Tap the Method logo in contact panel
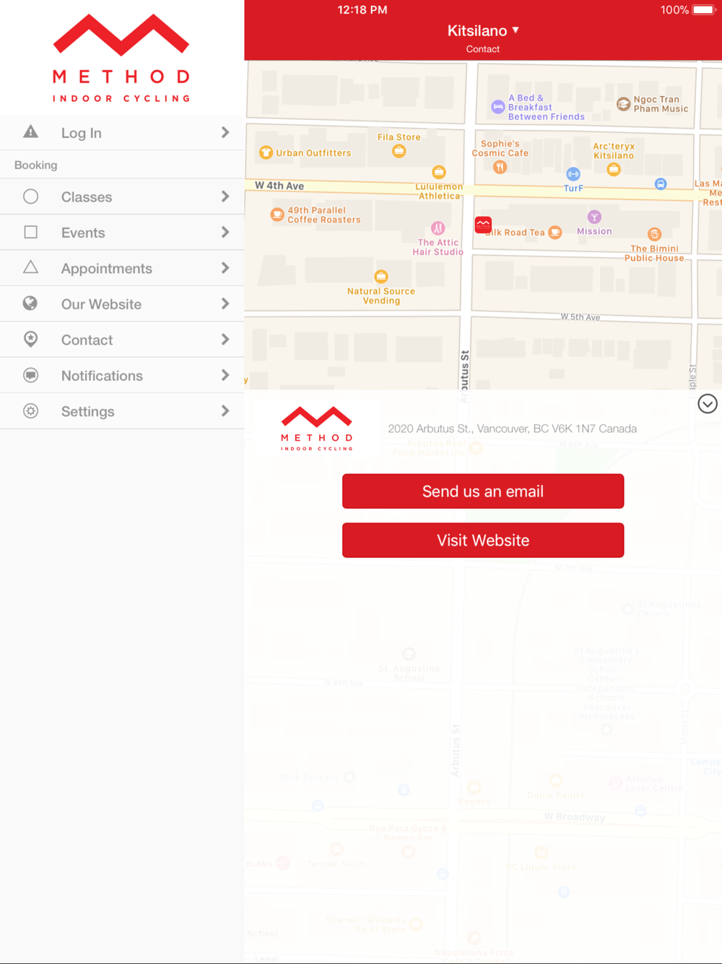This screenshot has height=964, width=722. click(316, 429)
